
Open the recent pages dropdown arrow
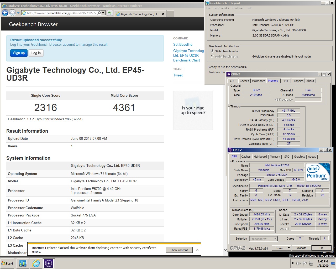pos(18,13)
